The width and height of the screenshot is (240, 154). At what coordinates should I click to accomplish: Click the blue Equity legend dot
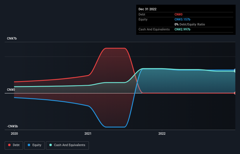coord(29,145)
